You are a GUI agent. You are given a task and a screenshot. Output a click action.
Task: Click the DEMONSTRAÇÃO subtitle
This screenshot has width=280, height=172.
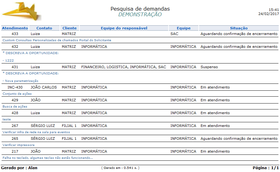pos(140,14)
